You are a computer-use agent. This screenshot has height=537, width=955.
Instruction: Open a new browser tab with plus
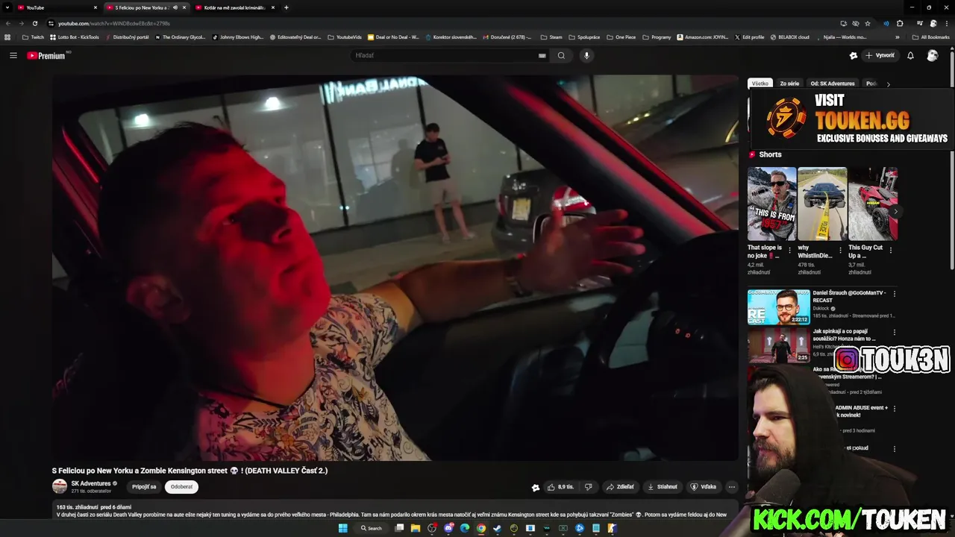286,7
